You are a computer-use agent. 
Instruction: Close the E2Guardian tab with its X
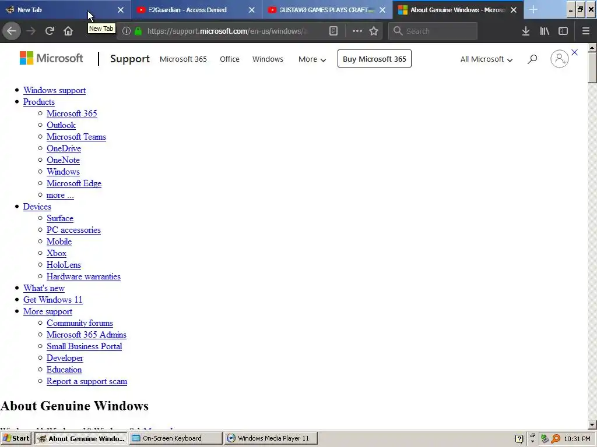(252, 10)
